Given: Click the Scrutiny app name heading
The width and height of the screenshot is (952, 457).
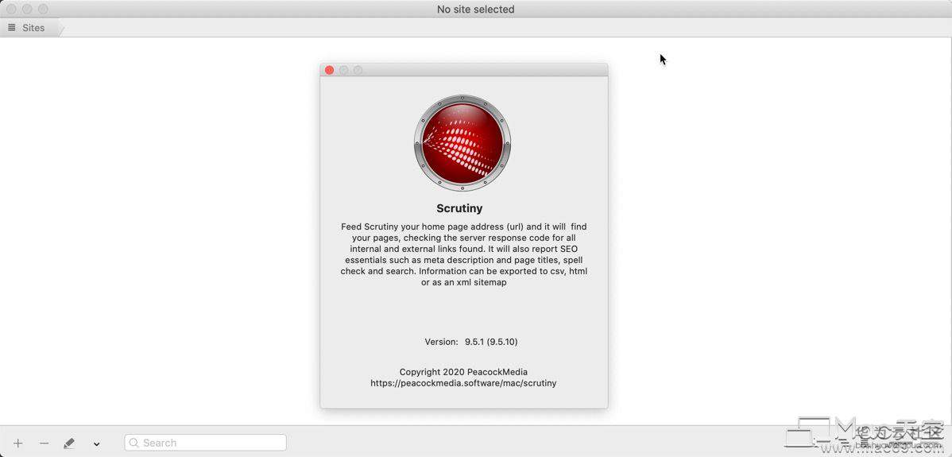Looking at the screenshot, I should 459,208.
